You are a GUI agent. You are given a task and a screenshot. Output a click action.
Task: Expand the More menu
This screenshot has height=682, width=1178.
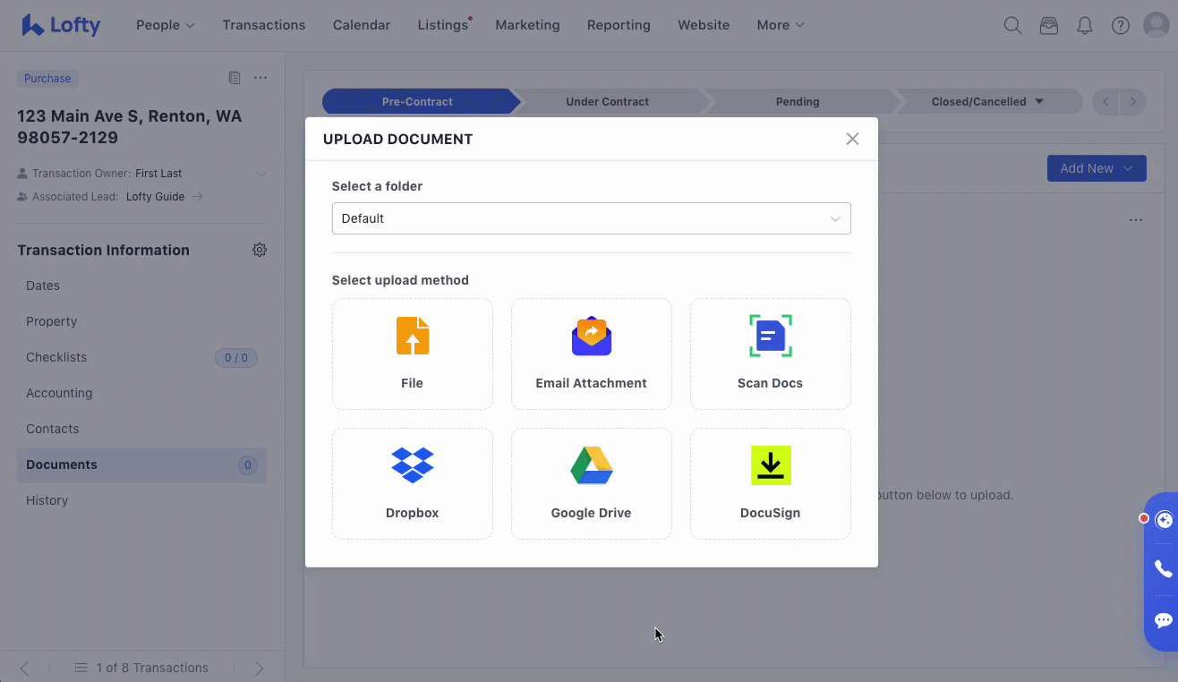coord(780,25)
